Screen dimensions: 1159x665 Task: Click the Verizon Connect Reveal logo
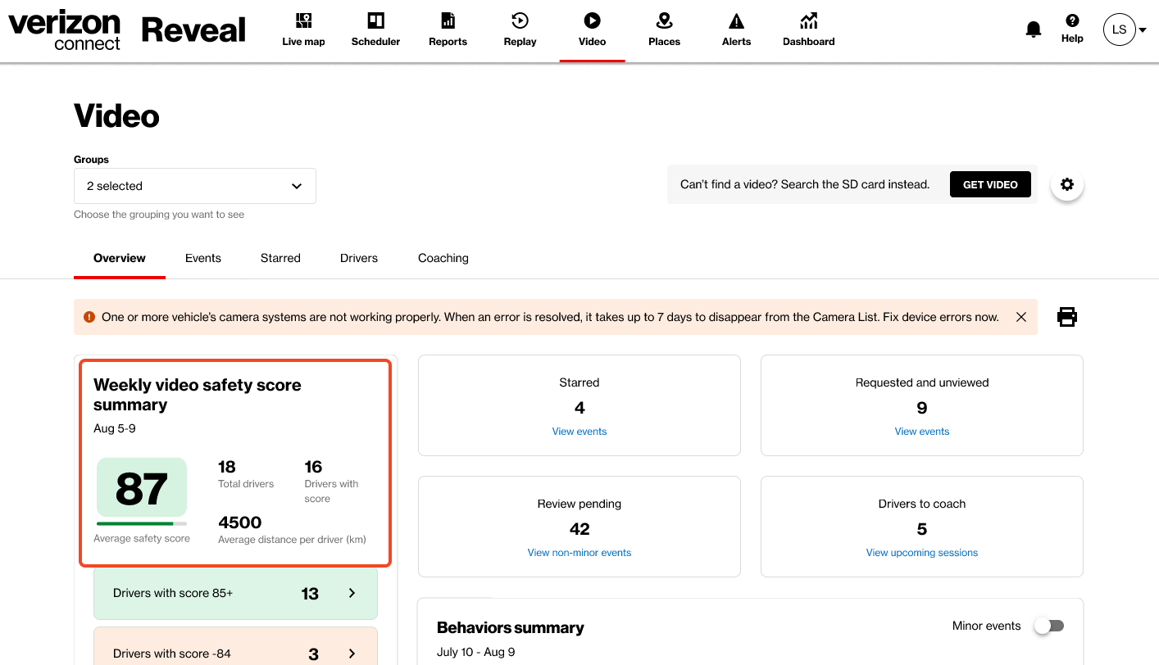tap(127, 31)
